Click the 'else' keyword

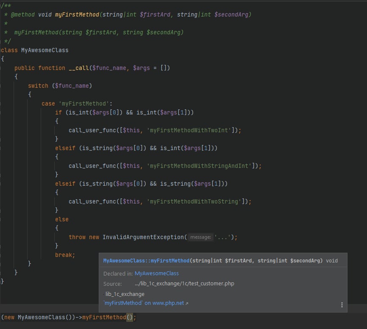point(62,219)
